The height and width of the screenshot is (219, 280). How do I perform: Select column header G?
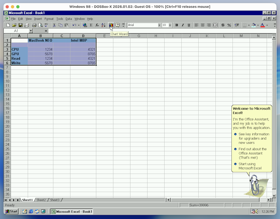(x=139, y=36)
